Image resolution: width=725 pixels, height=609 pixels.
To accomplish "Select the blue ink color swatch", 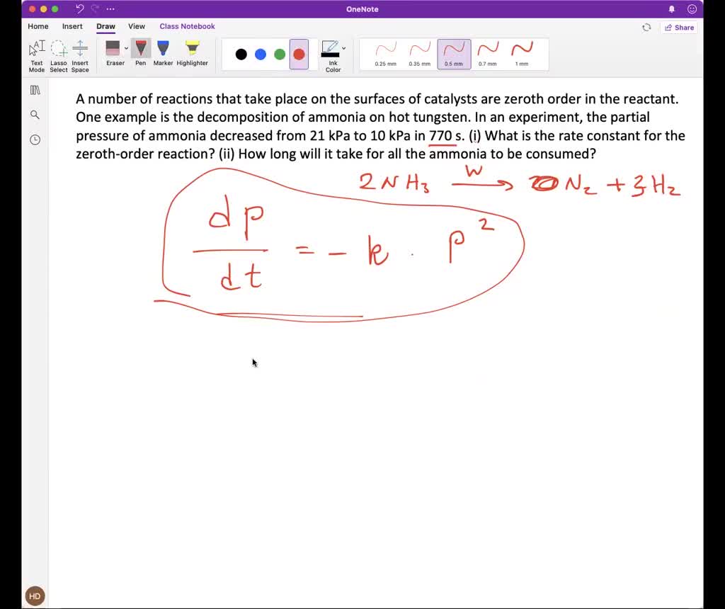I will 261,54.
